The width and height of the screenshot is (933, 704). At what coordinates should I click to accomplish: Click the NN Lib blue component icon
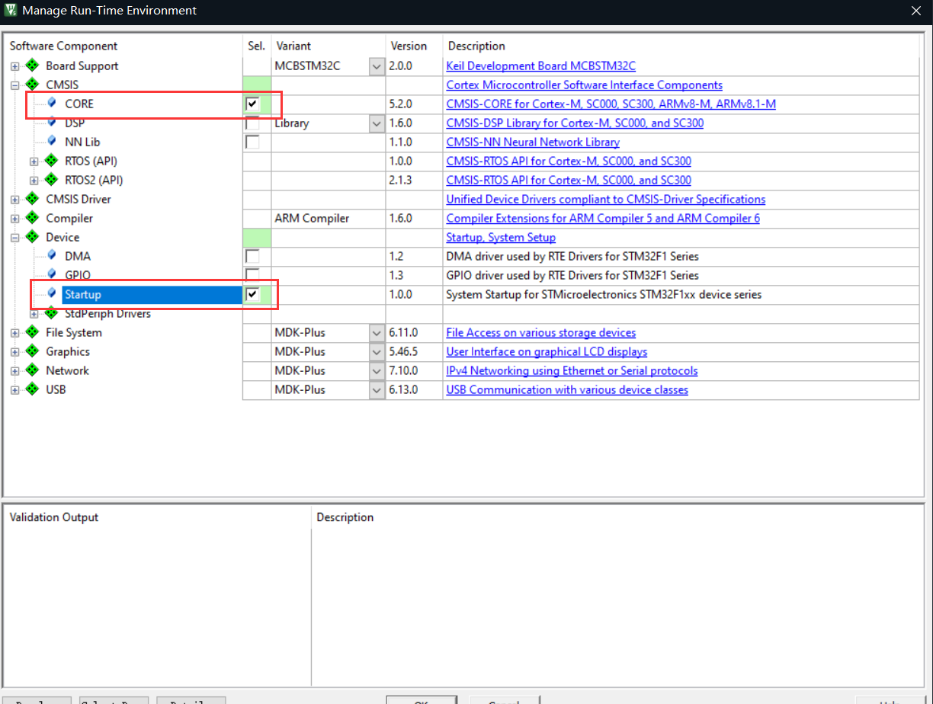click(51, 141)
